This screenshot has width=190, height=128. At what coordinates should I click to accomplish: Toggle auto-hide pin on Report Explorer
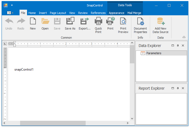(x=178, y=88)
